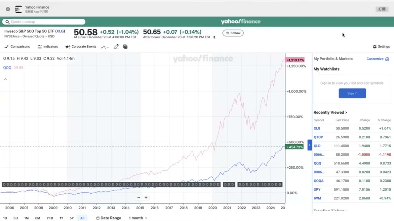The height and width of the screenshot is (221, 394).
Task: Click the Yahoo Finance app icon in banner
Action: pyautogui.click(x=18, y=9)
